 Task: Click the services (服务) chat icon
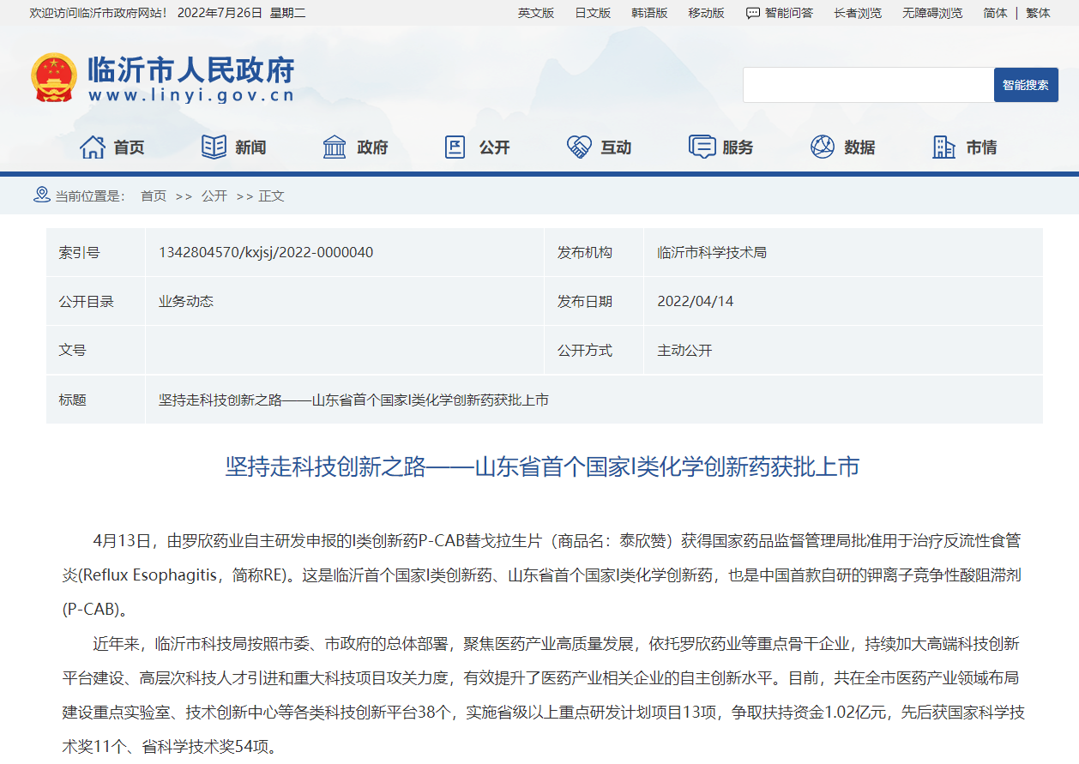(x=702, y=147)
